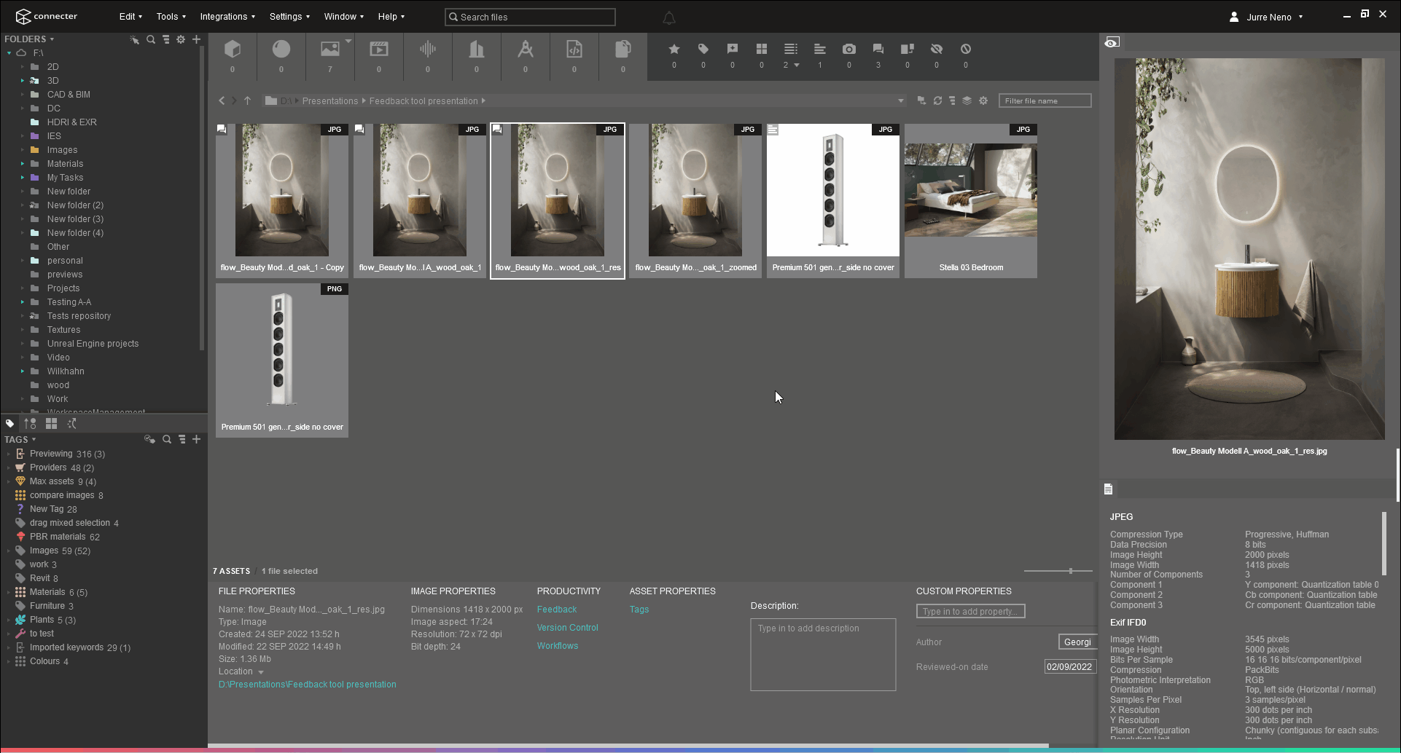Click the Search files box

[530, 17]
